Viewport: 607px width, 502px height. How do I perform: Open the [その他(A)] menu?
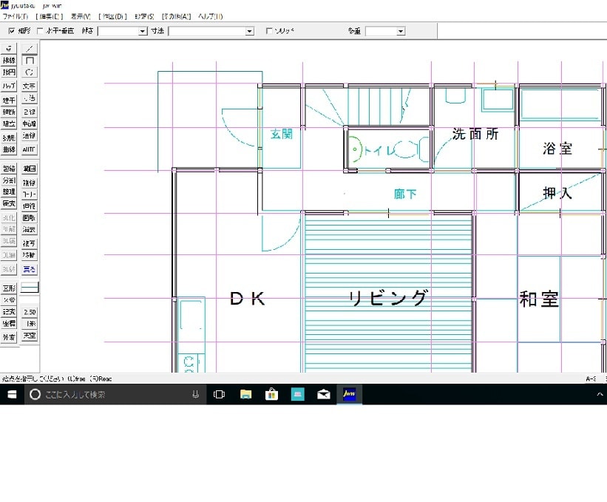click(x=176, y=16)
